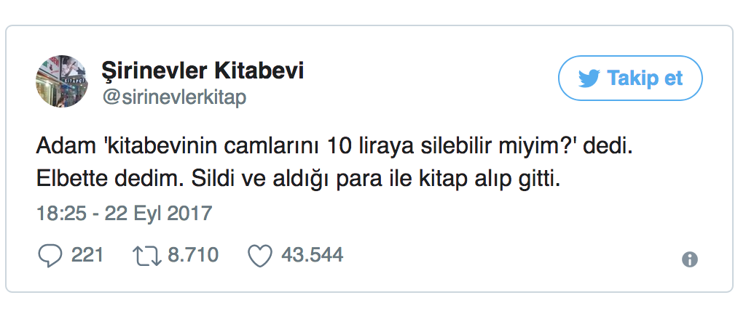The height and width of the screenshot is (311, 746).
Task: Open the Şirinevler Kitabevi display name link
Action: pyautogui.click(x=202, y=71)
